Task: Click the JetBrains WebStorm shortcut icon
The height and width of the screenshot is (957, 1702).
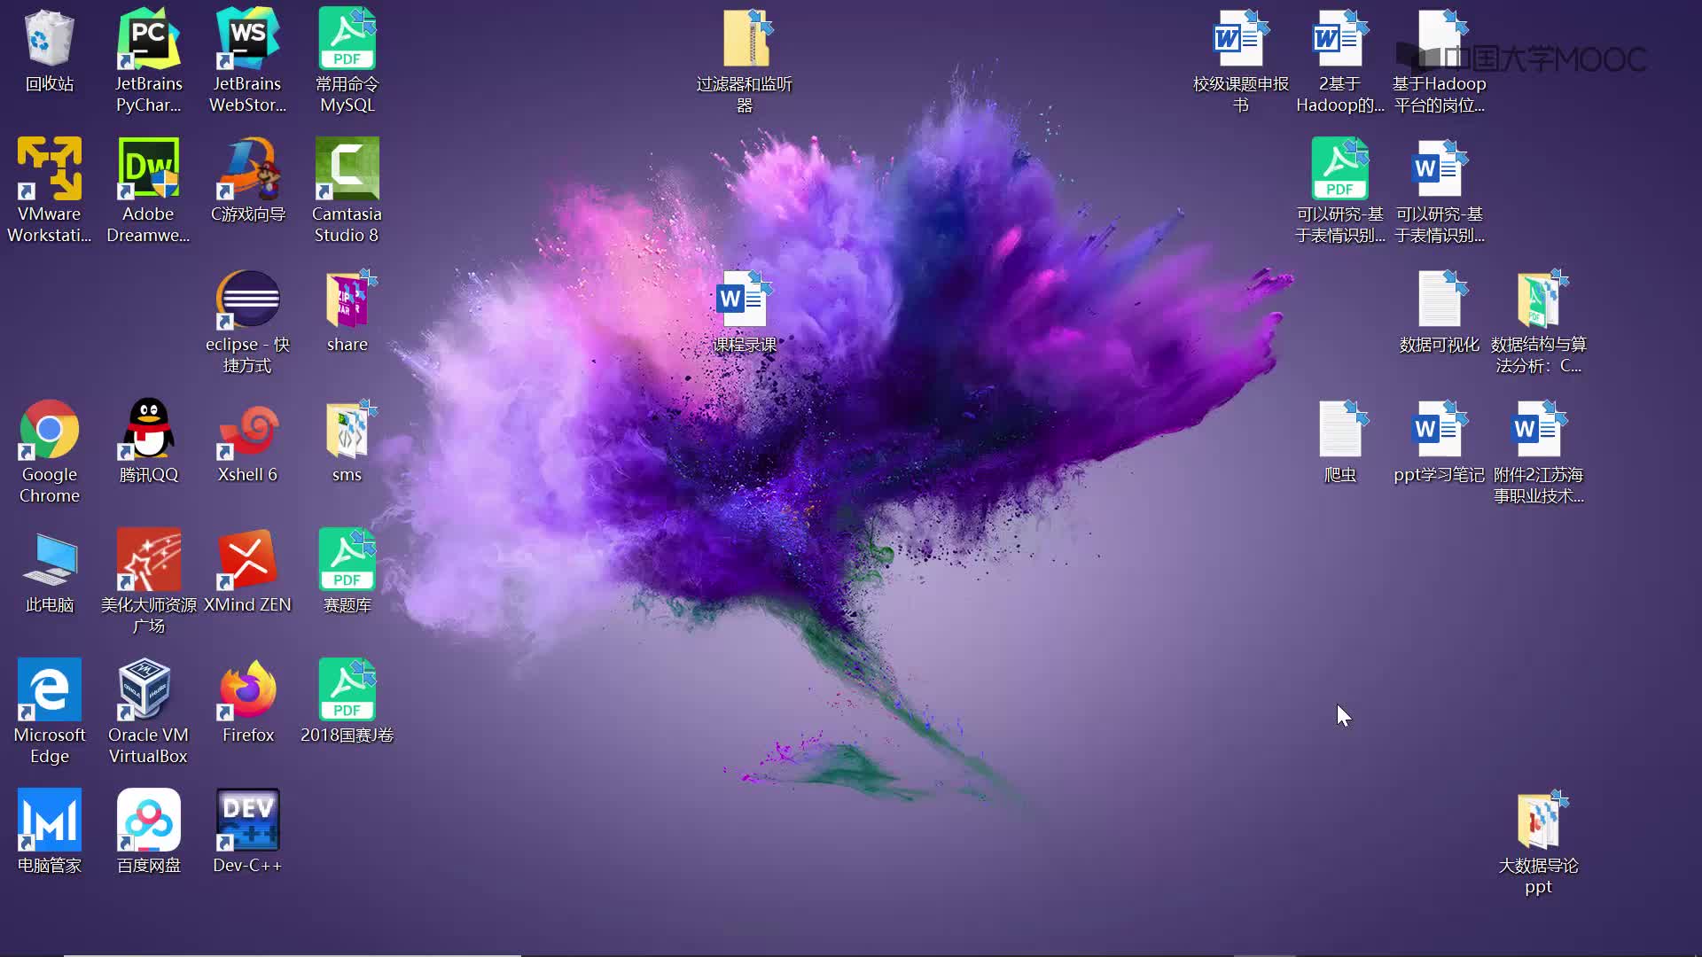Action: point(248,39)
